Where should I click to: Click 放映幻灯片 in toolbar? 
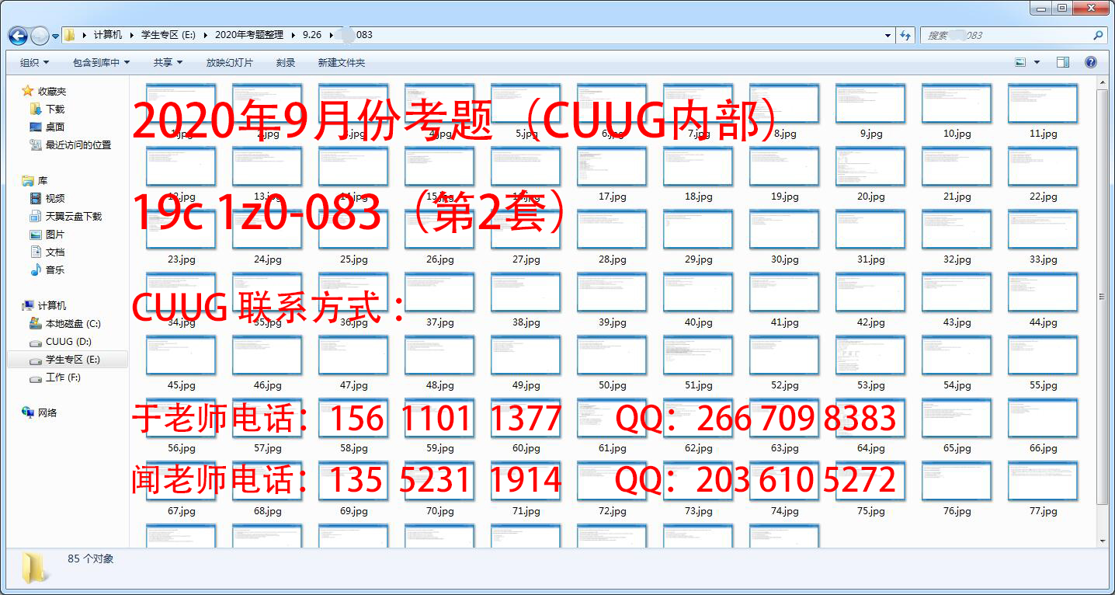coord(229,62)
